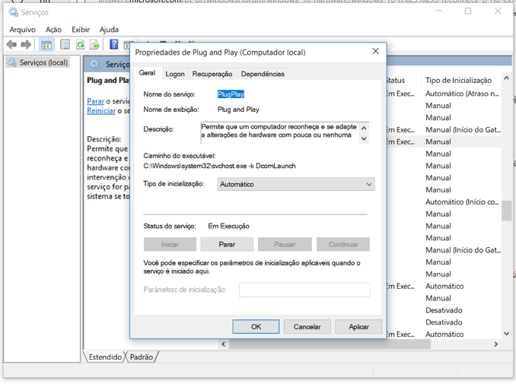Go forward with the toolbar Forward arrow
Image resolution: width=516 pixels, height=384 pixels.
tap(26, 44)
